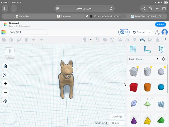Viewport: 169px width, 127px height.
Task: Click the Fit all in view button
Action: pos(5,75)
